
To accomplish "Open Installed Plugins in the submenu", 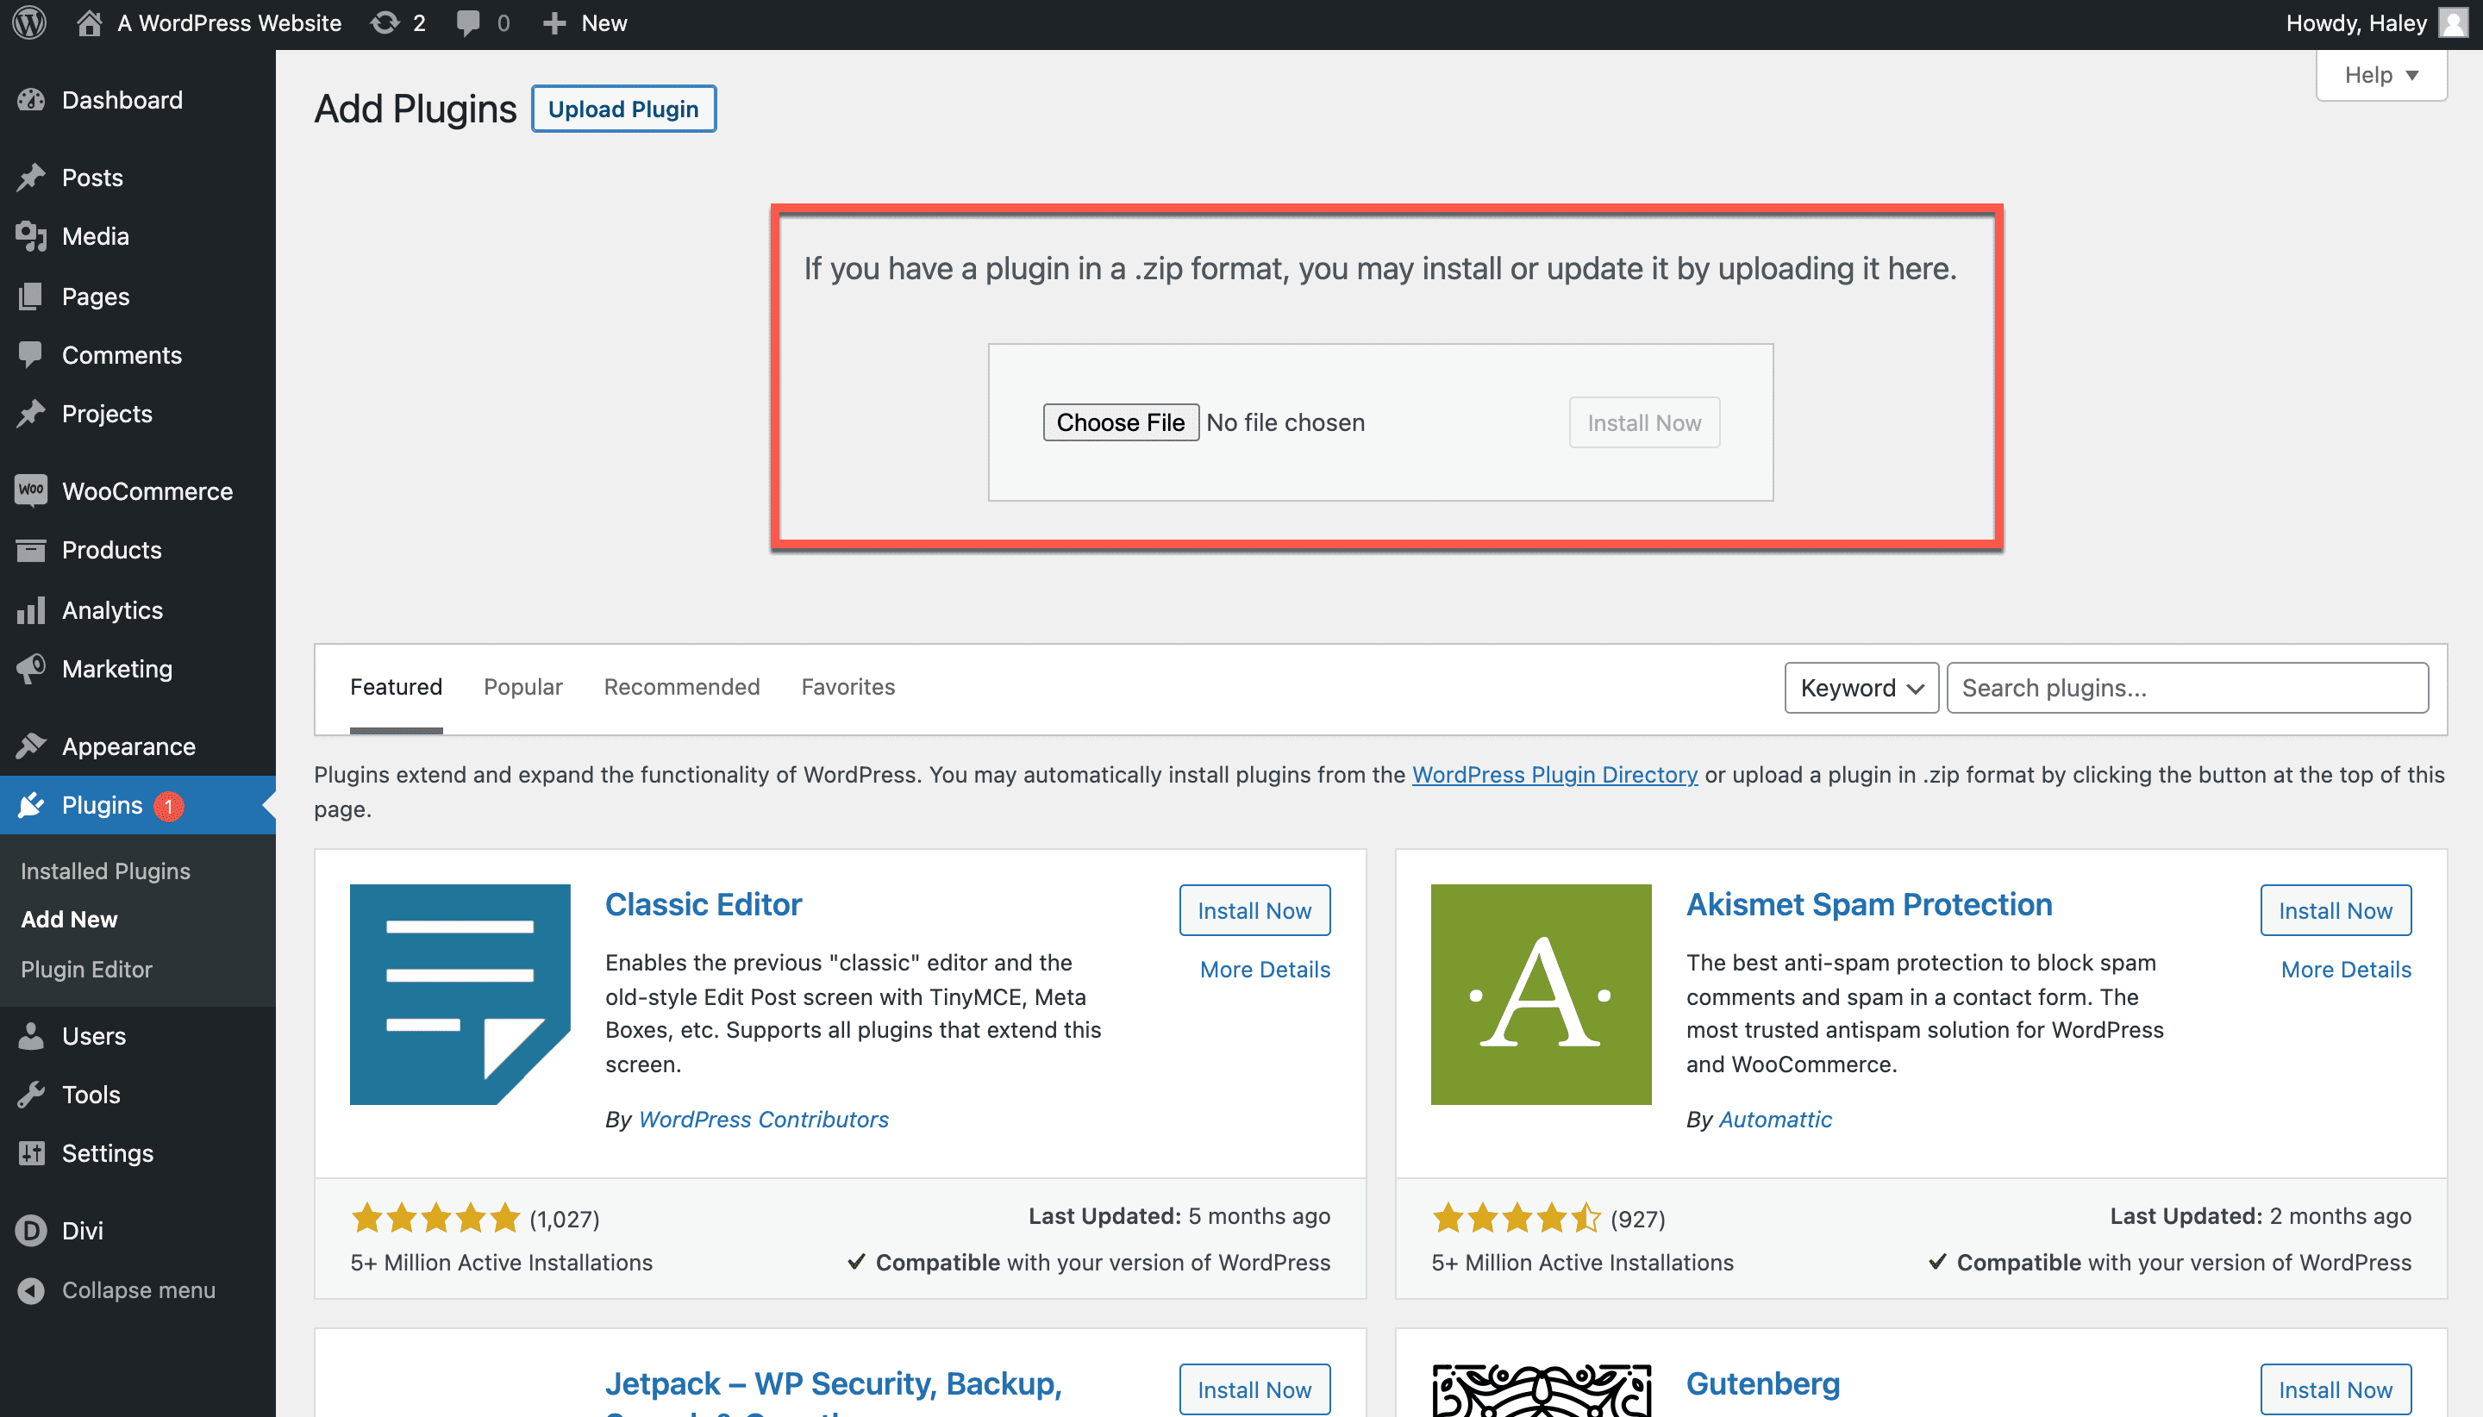I will click(x=105, y=871).
